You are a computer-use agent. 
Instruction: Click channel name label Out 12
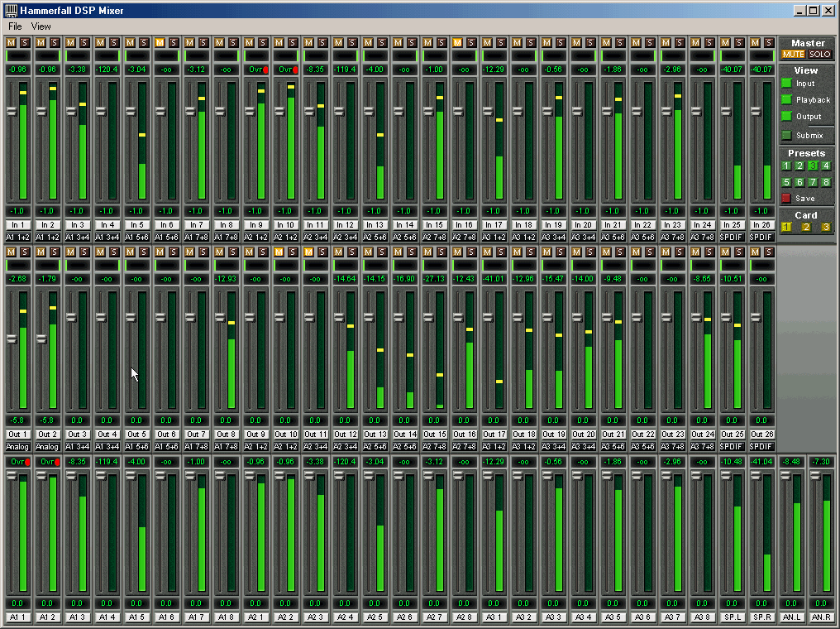tap(345, 435)
